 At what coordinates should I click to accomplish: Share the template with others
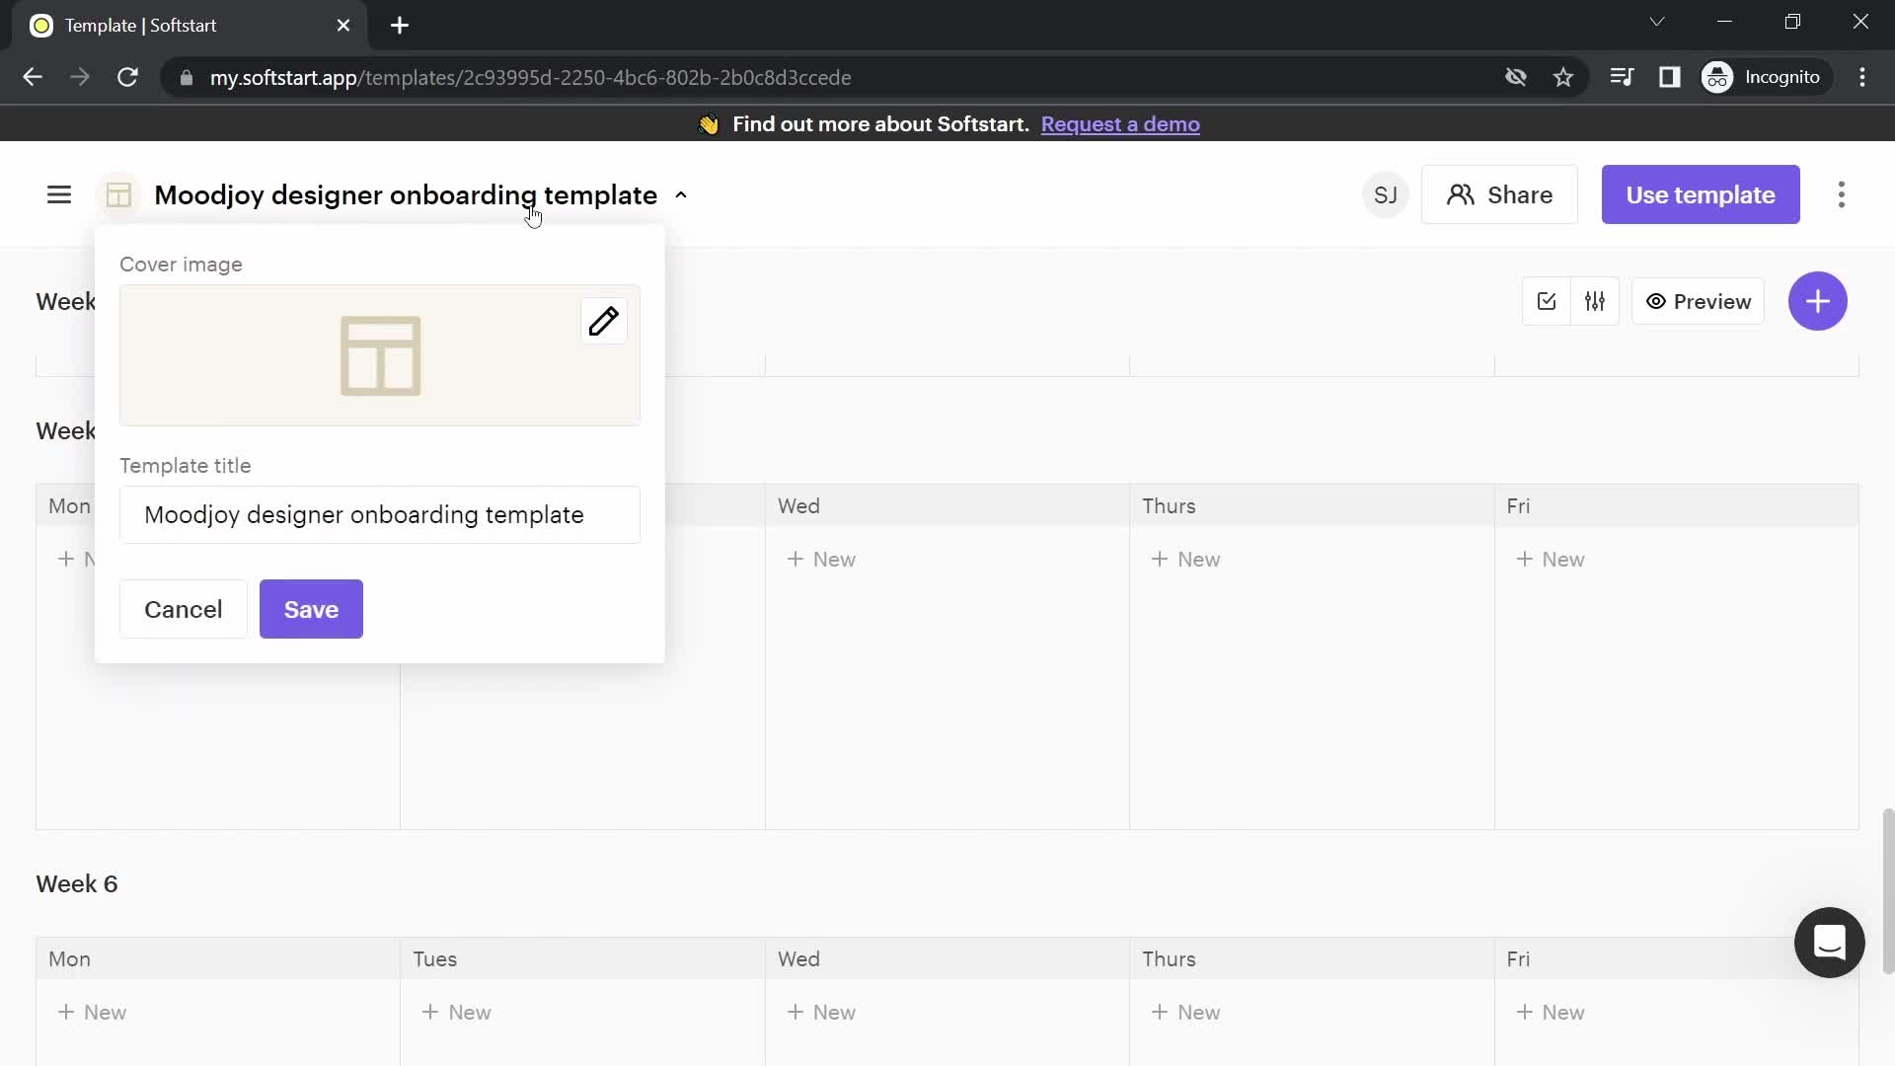tap(1499, 194)
